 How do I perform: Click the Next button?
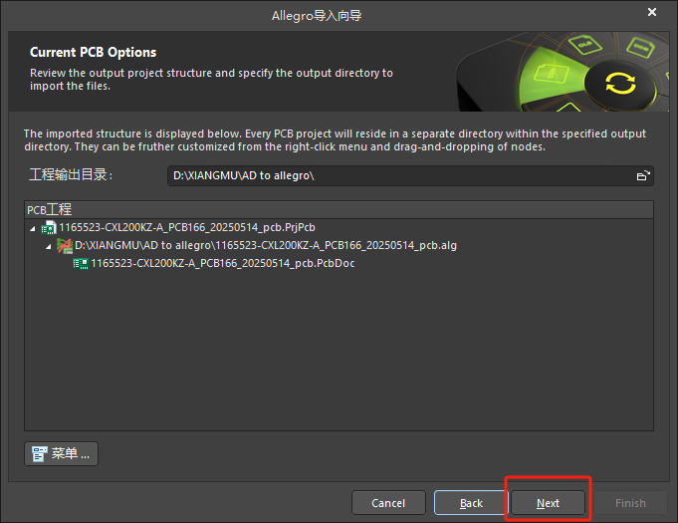[x=548, y=503]
